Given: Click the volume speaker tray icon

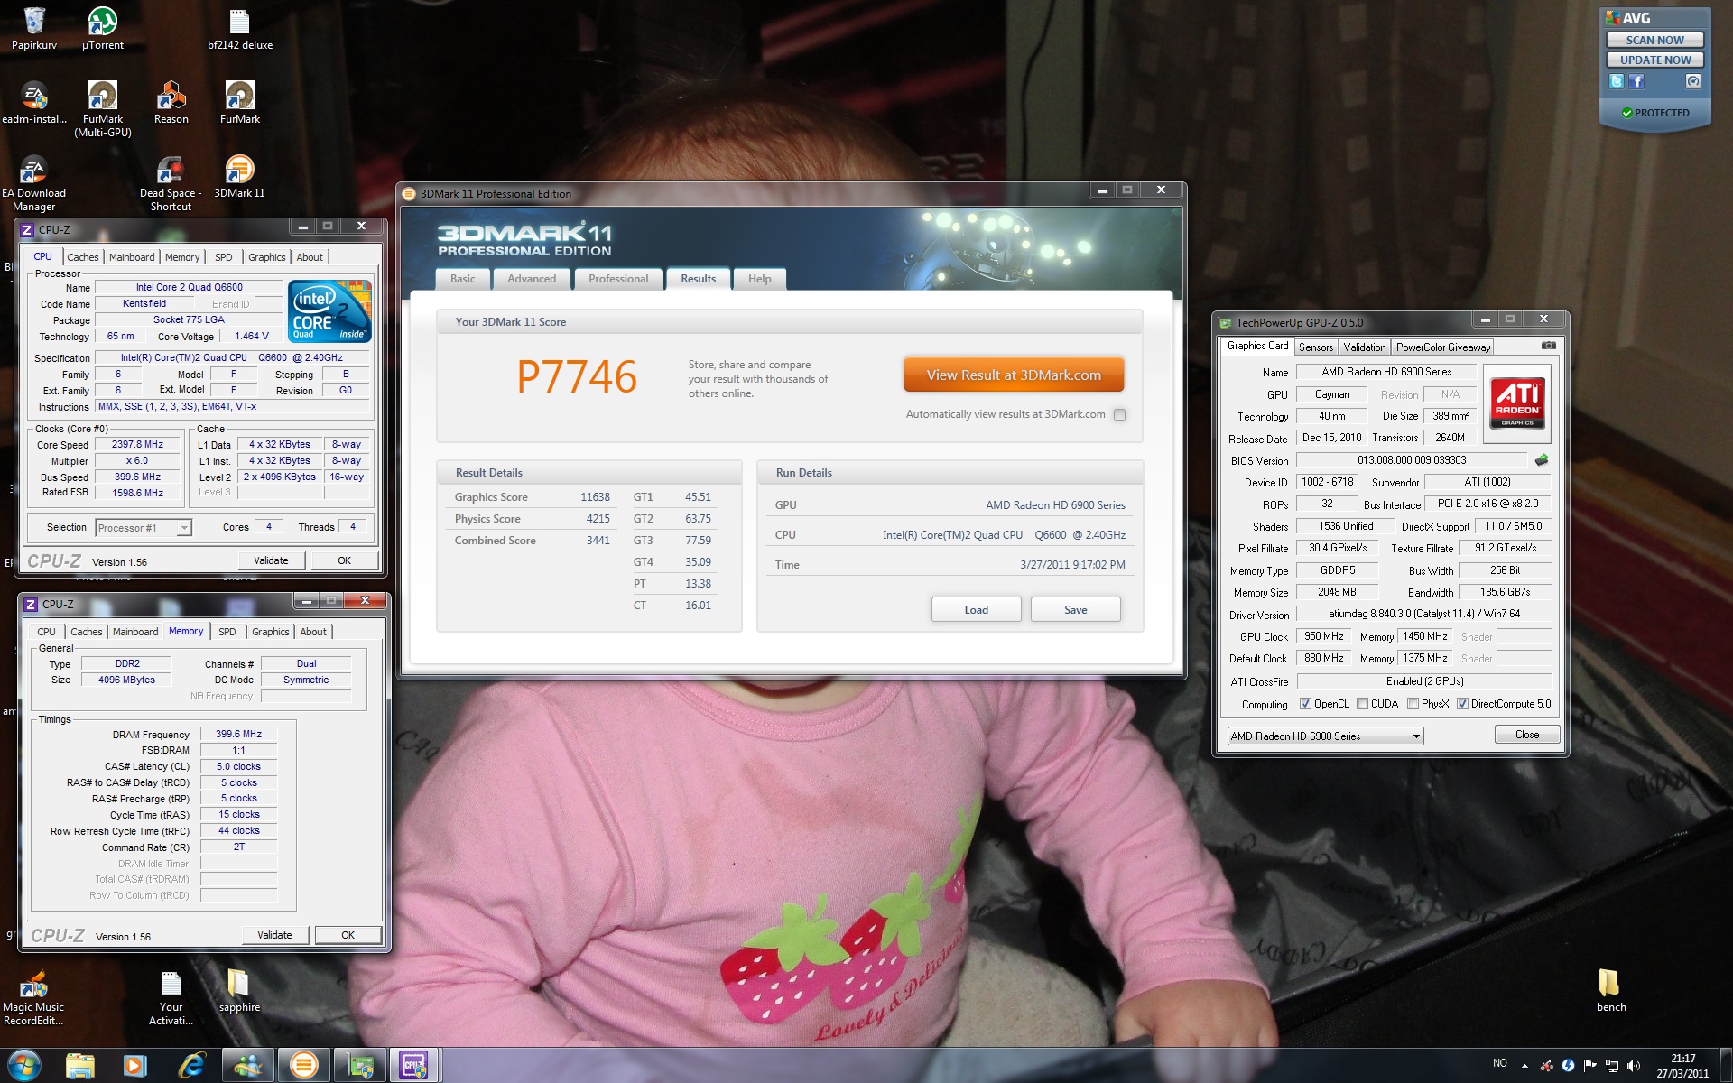Looking at the screenshot, I should pyautogui.click(x=1633, y=1066).
